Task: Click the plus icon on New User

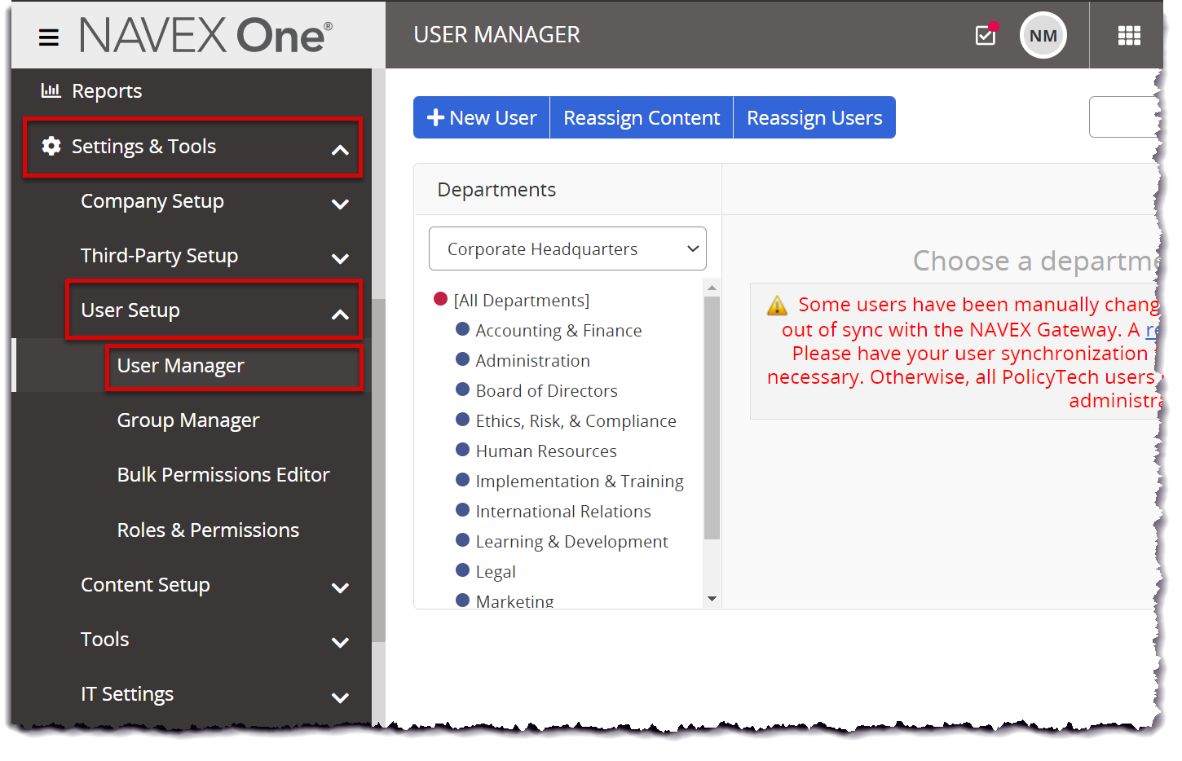Action: coord(437,117)
